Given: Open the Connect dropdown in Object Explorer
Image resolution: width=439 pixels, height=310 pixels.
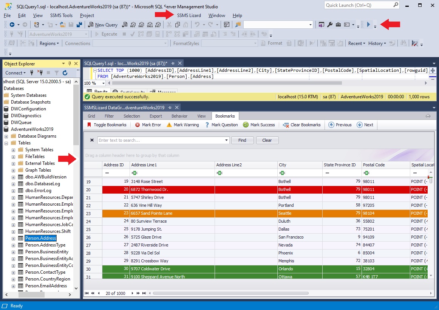Looking at the screenshot, I should coord(15,73).
